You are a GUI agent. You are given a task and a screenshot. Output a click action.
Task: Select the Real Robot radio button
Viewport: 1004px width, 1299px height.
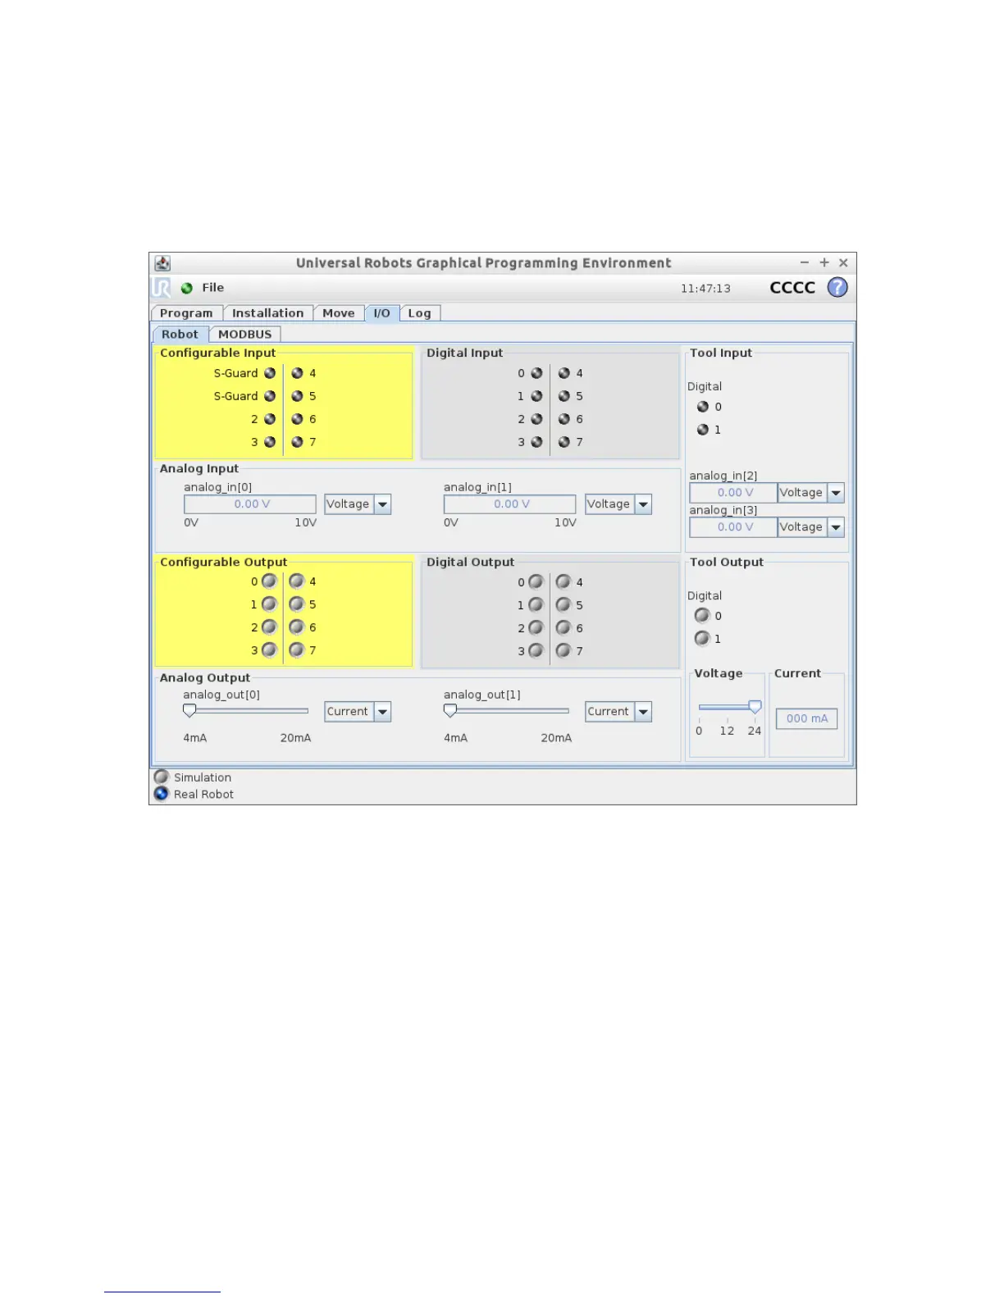[x=162, y=794]
